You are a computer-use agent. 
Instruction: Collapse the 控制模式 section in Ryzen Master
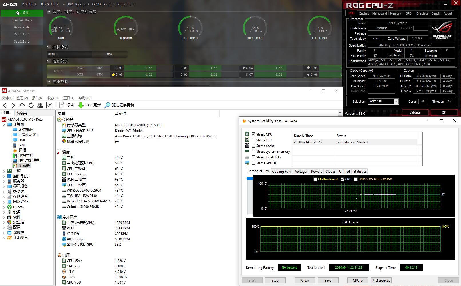[x=49, y=47]
